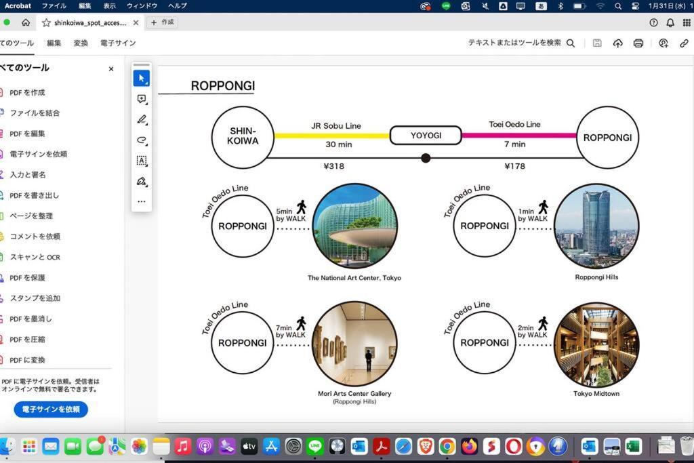Viewport: 694px width, 463px height.
Task: Click the save file icon
Action: coord(596,43)
